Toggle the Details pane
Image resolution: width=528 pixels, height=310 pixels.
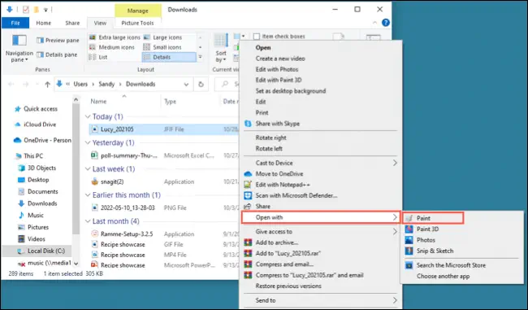tap(57, 55)
